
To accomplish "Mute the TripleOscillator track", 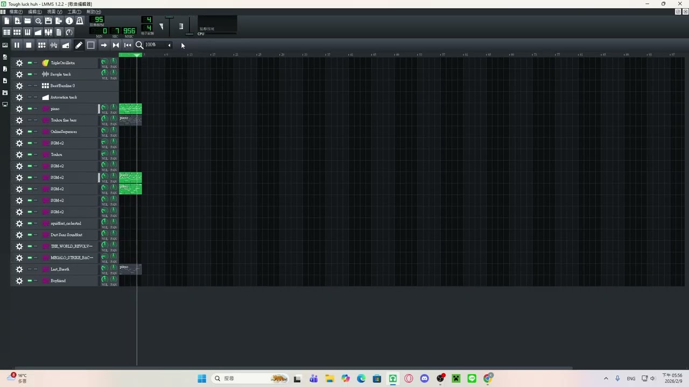I will [30, 63].
